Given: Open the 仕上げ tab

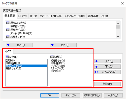Looking at the screenshot, I should point(34,16).
